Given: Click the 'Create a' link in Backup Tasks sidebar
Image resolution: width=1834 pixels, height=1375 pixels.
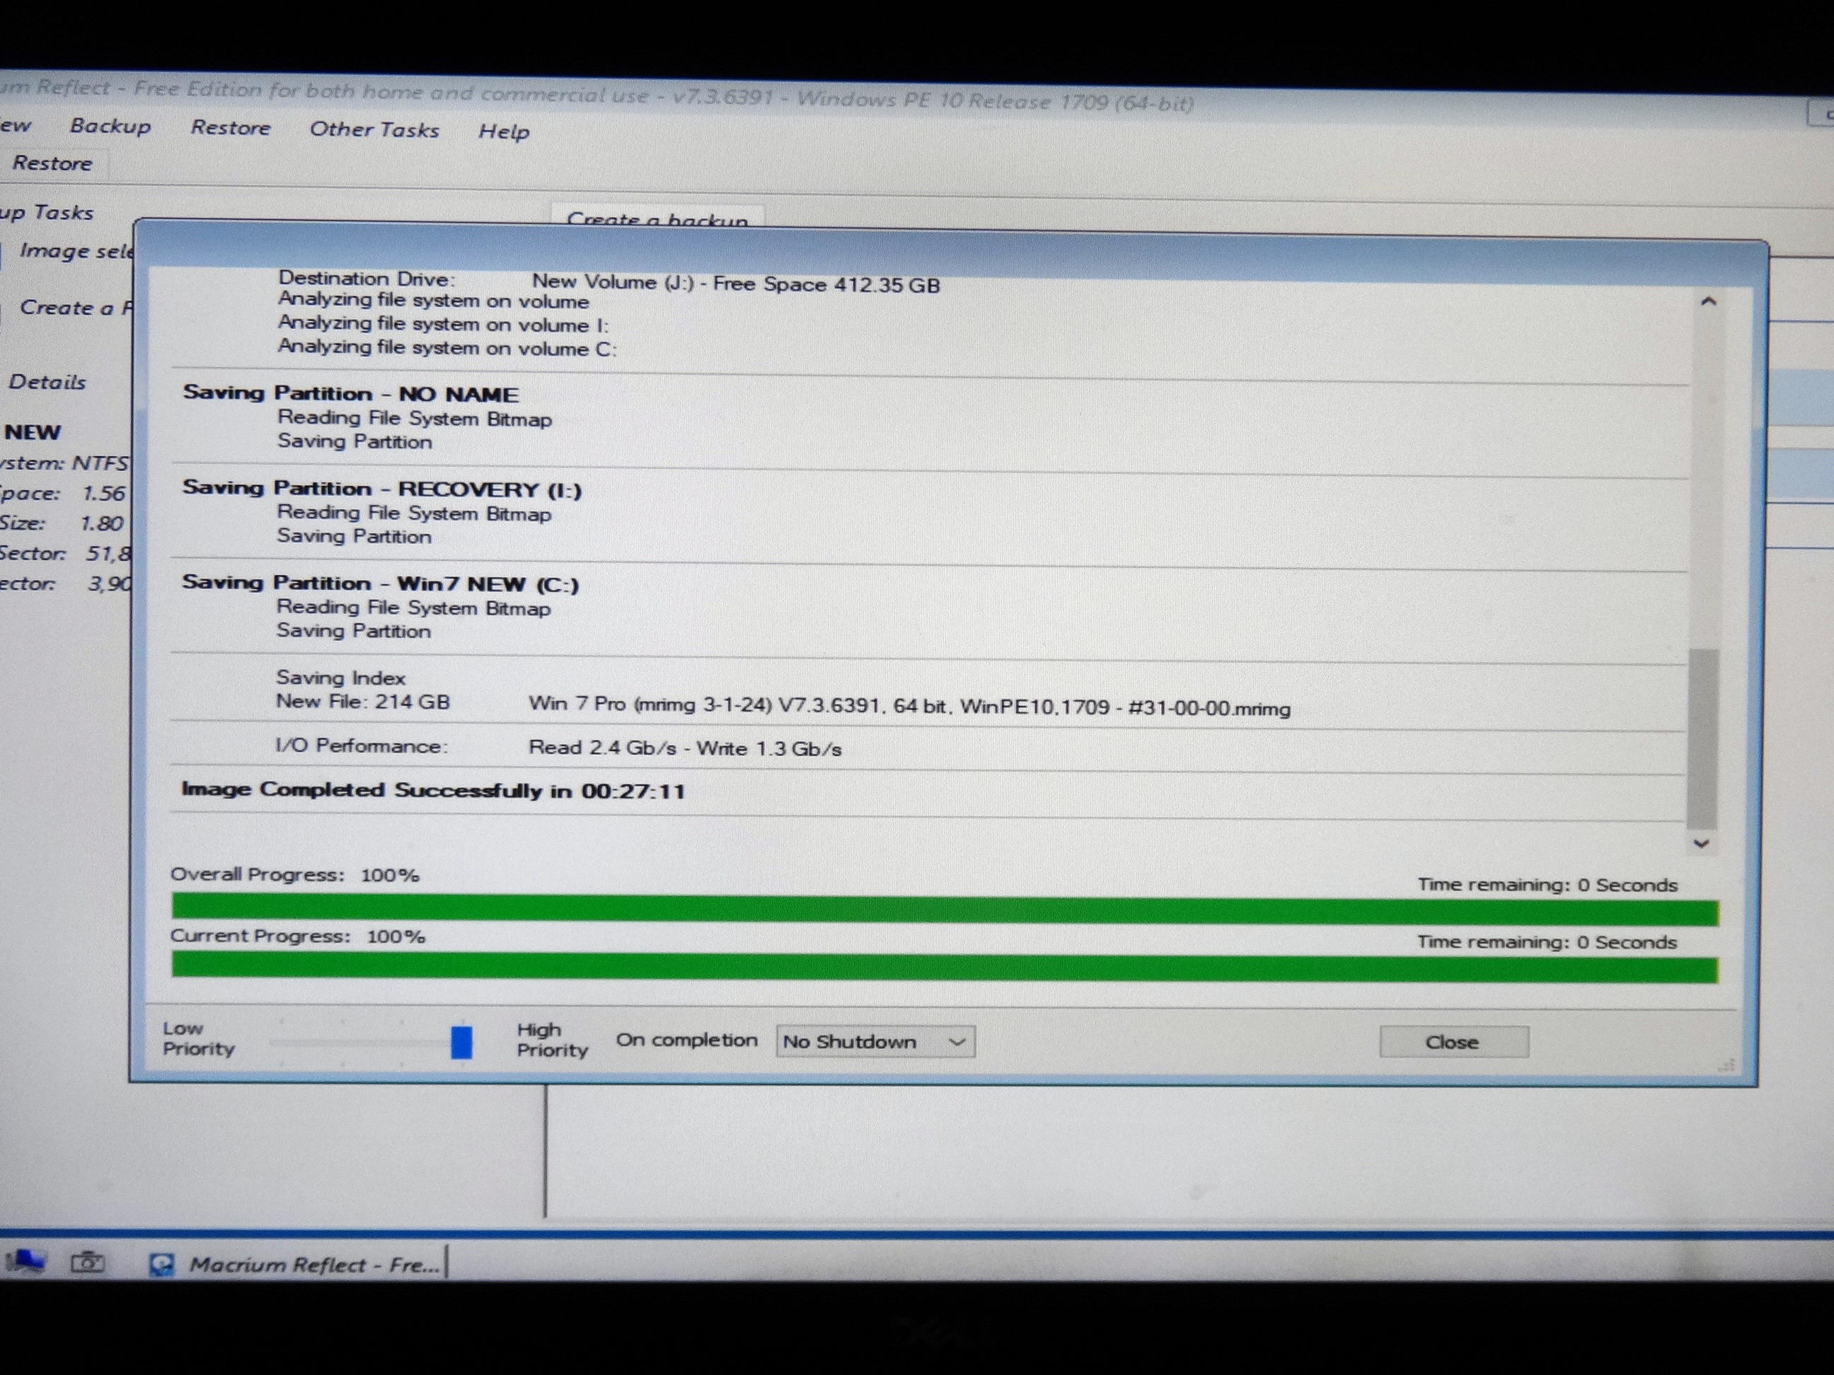Looking at the screenshot, I should point(76,308).
